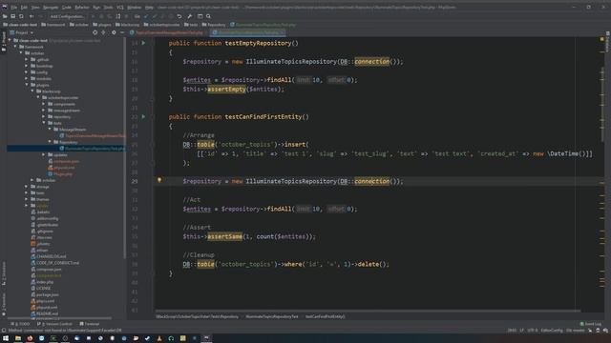
Task: Select the IlluminateTopicsRepositoryTest.php editor tab
Action: click(248, 32)
